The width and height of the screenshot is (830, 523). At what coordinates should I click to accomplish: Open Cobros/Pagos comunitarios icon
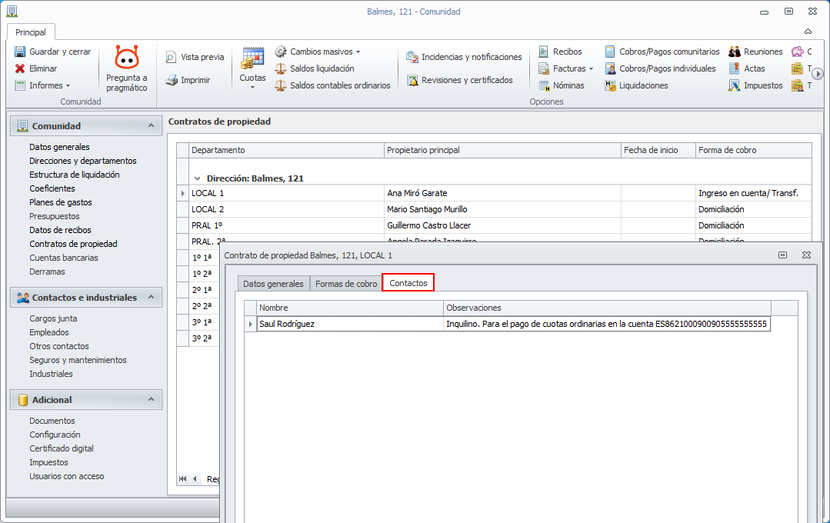coord(610,52)
